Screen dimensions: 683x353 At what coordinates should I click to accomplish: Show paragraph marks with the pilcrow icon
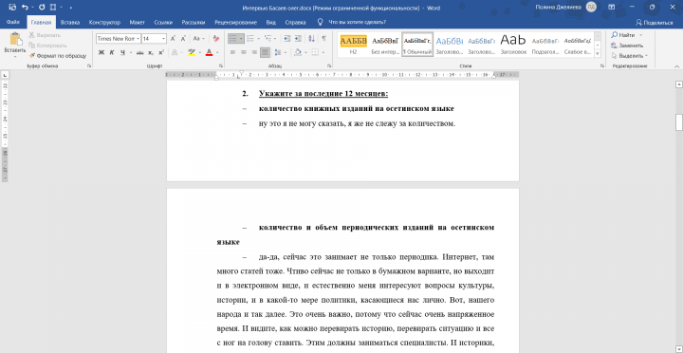point(323,39)
